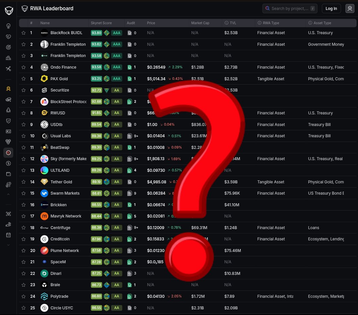This screenshot has height=315, width=358.
Task: Open the calendar icon in sidebar
Action: (8, 235)
